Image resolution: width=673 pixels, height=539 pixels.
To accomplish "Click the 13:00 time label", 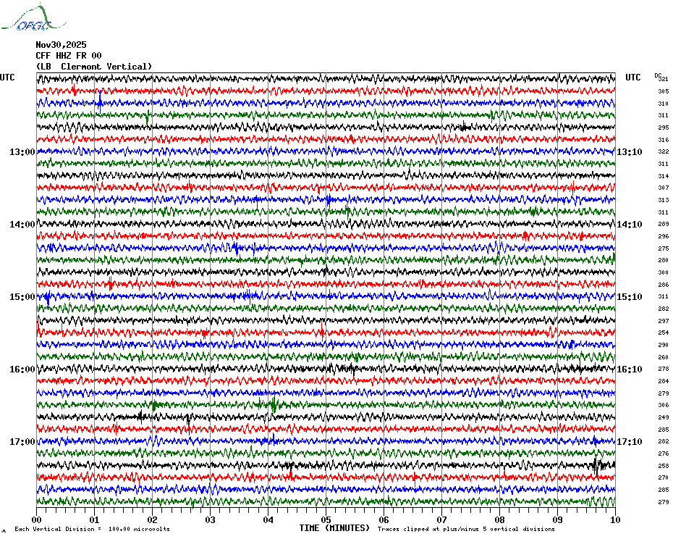I will tap(22, 151).
